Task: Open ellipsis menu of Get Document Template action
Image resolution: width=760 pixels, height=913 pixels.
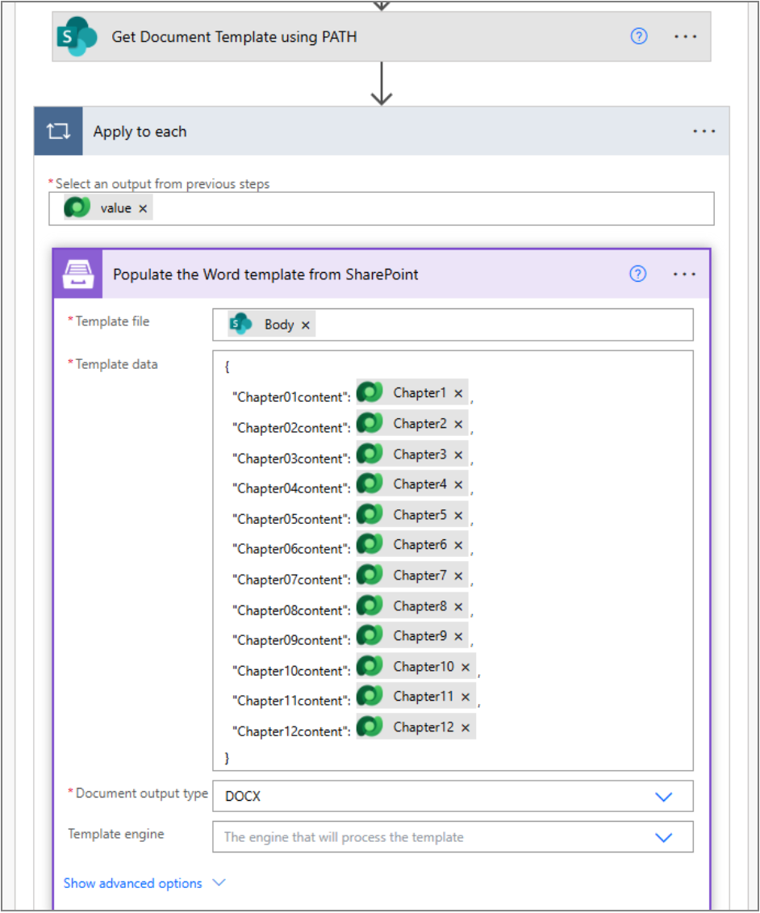Action: click(x=685, y=36)
